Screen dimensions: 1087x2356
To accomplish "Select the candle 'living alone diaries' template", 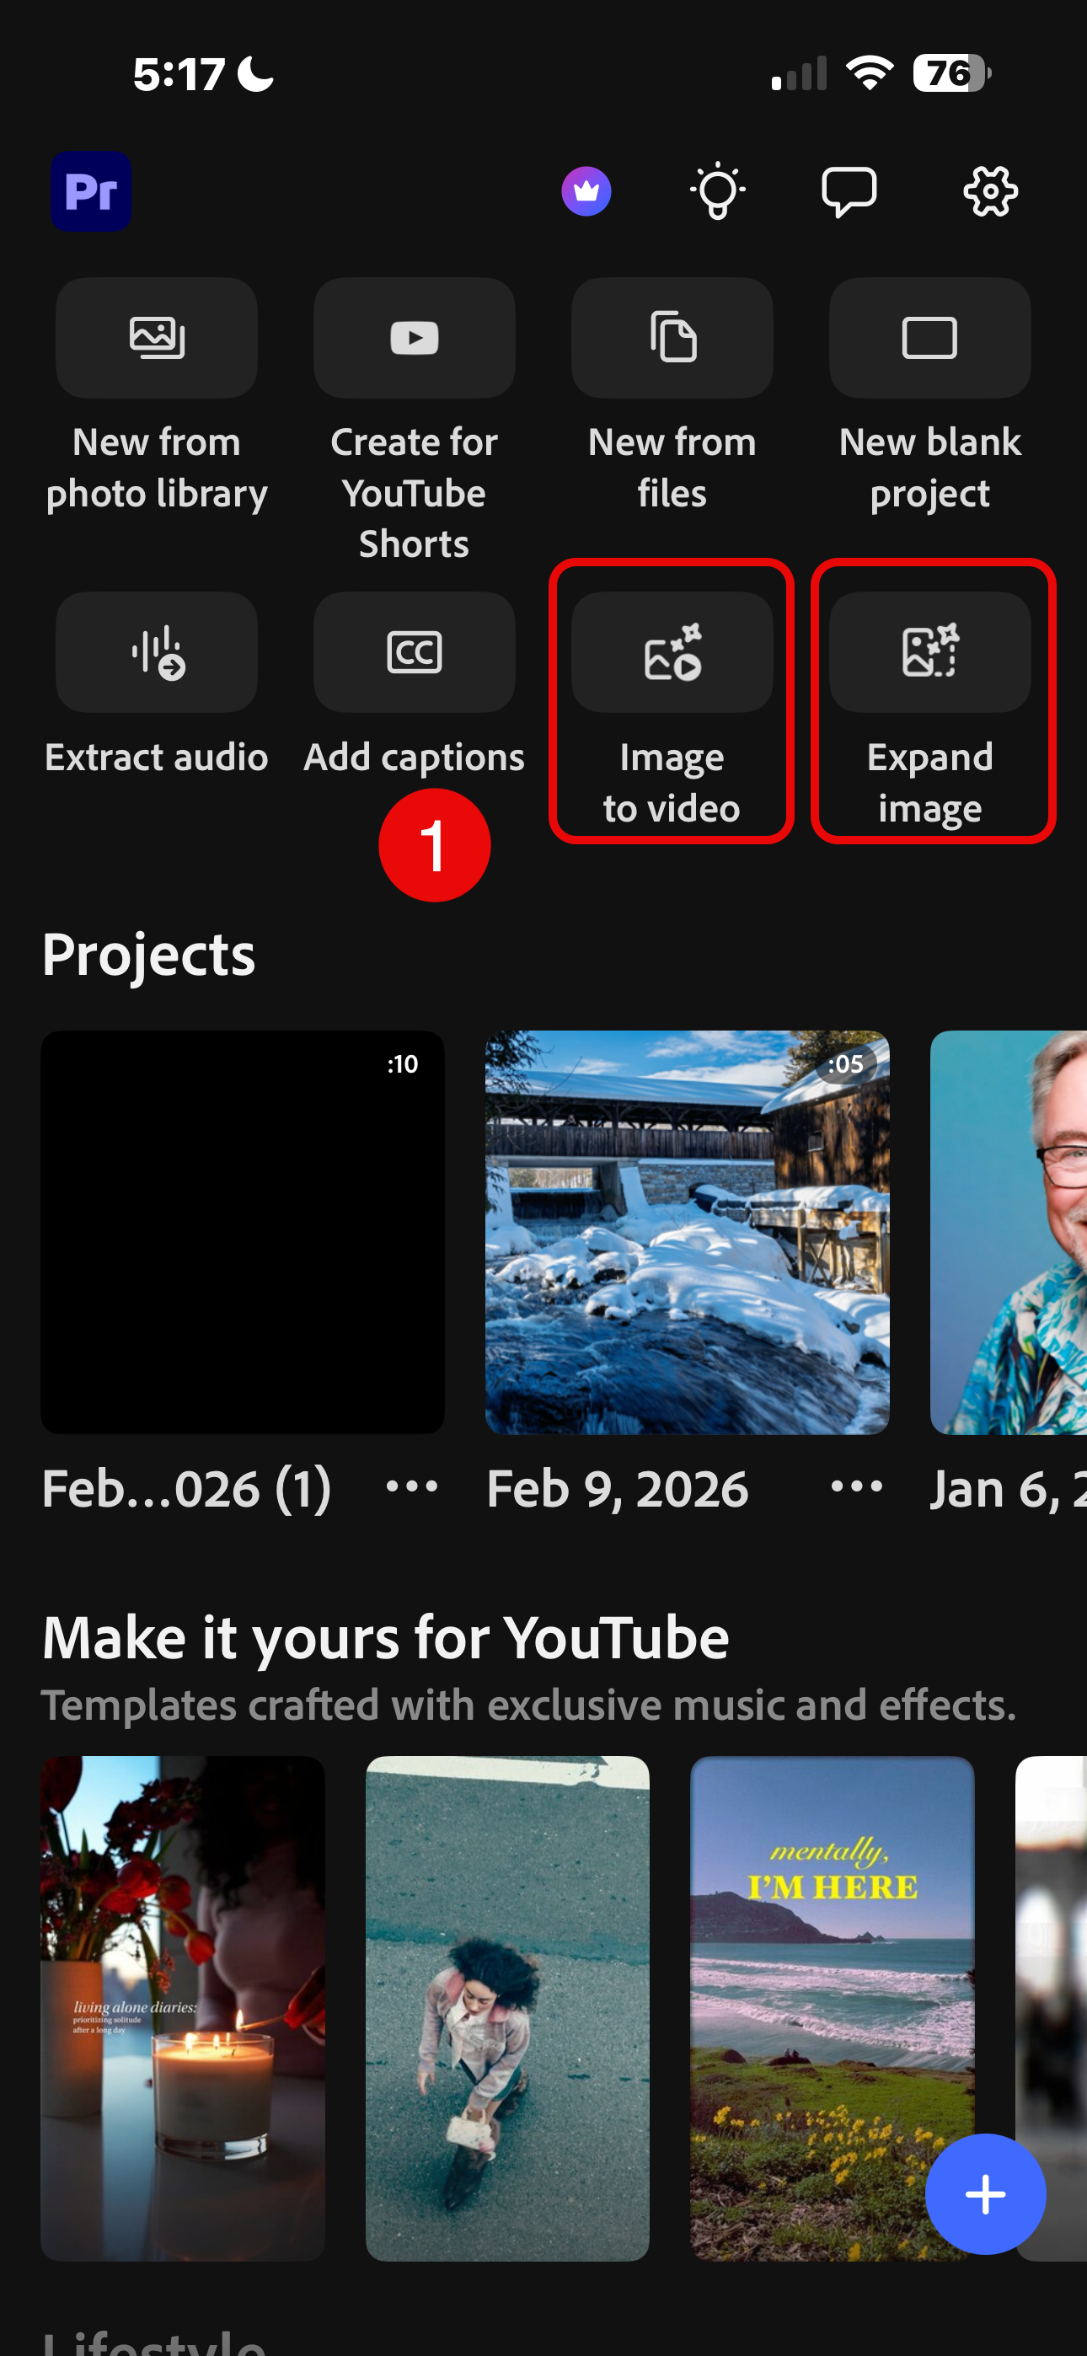I will click(183, 2007).
